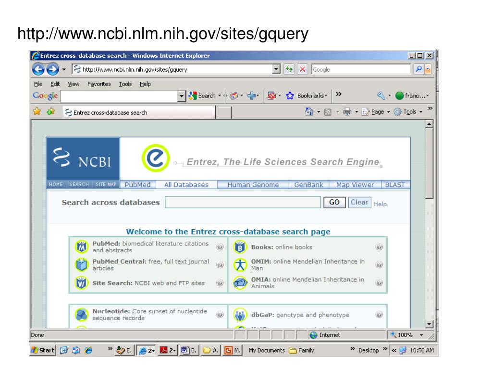This screenshot has height=369, width=492.
Task: Click the Site Search W icon
Action: tap(82, 283)
